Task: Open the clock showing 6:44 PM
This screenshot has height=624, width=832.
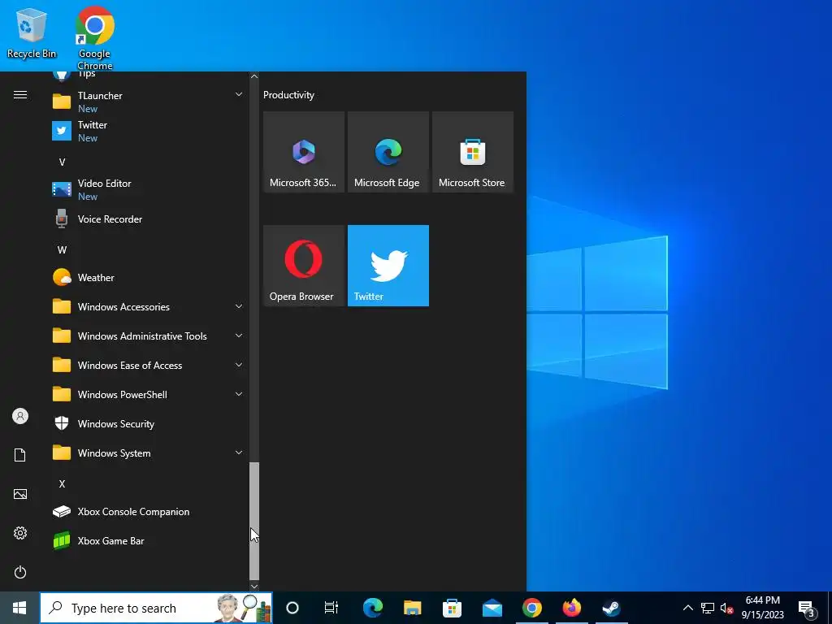Action: point(762,608)
